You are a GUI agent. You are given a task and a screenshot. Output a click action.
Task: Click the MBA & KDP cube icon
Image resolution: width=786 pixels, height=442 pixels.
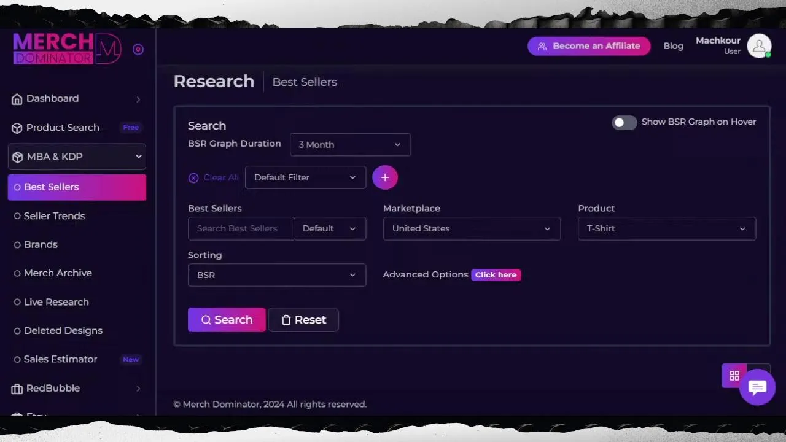18,157
